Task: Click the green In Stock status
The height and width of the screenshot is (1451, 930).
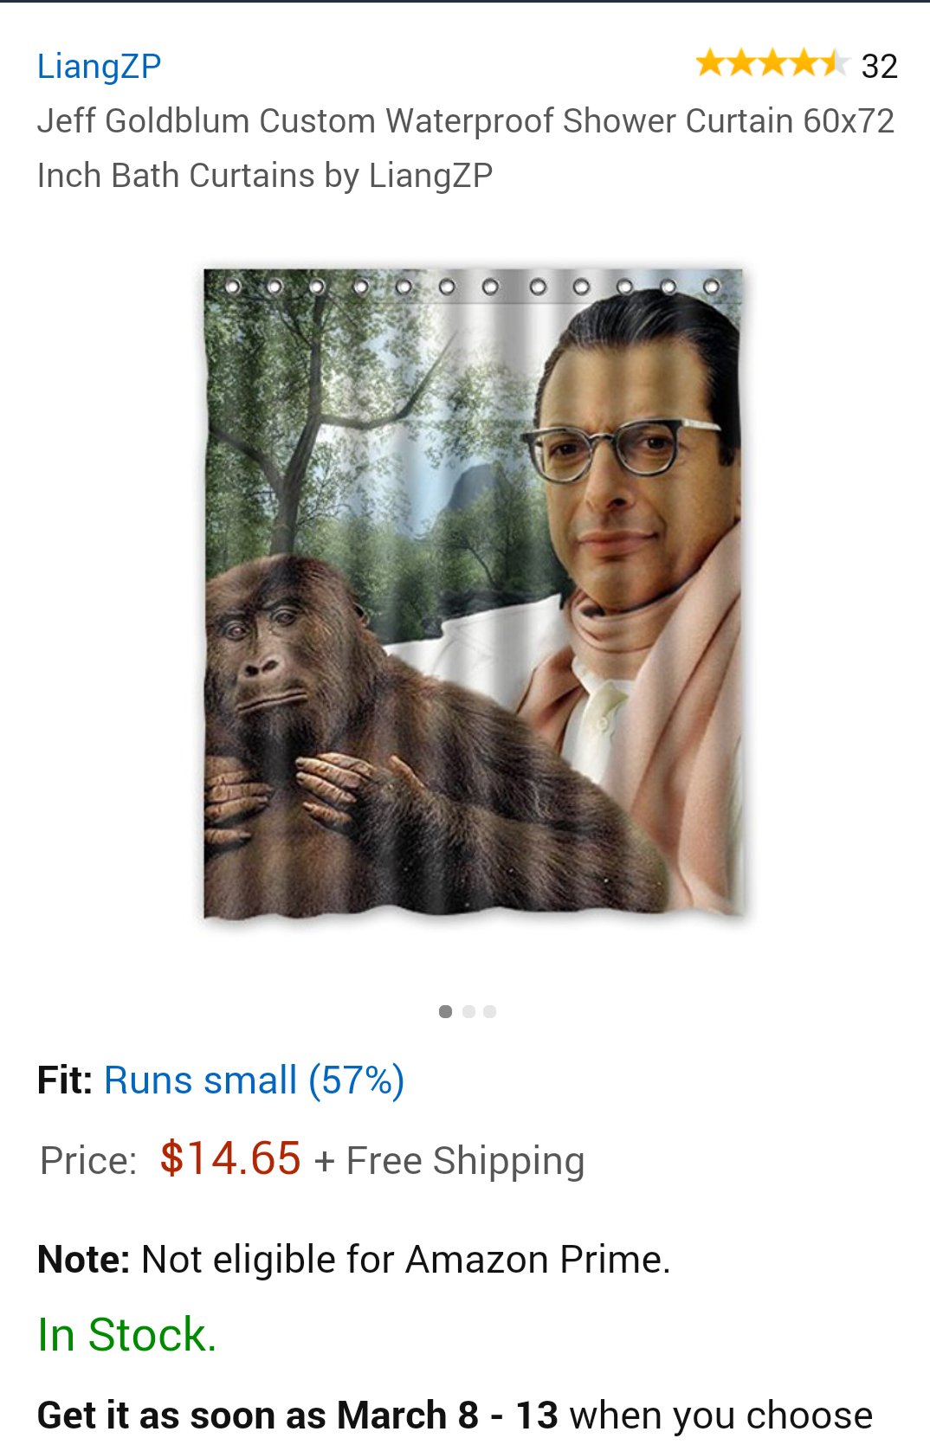Action: 126,1334
